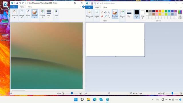This screenshot has width=183, height=103.
Task: Pick green swatch in top palette row
Action: 166,11
